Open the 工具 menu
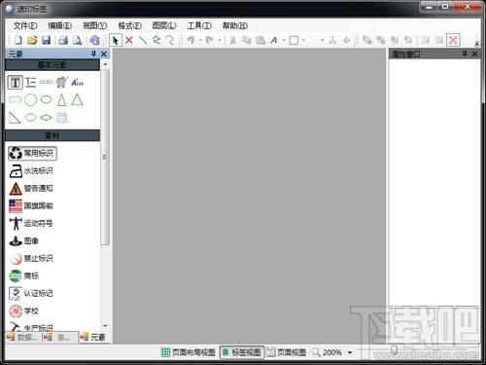 pos(199,25)
